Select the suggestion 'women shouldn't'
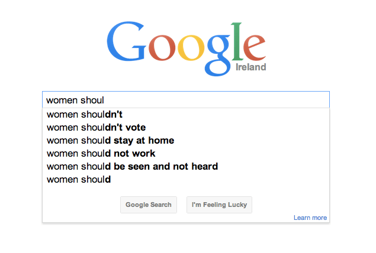Viewport: 376px width, 253px height. tap(85, 114)
